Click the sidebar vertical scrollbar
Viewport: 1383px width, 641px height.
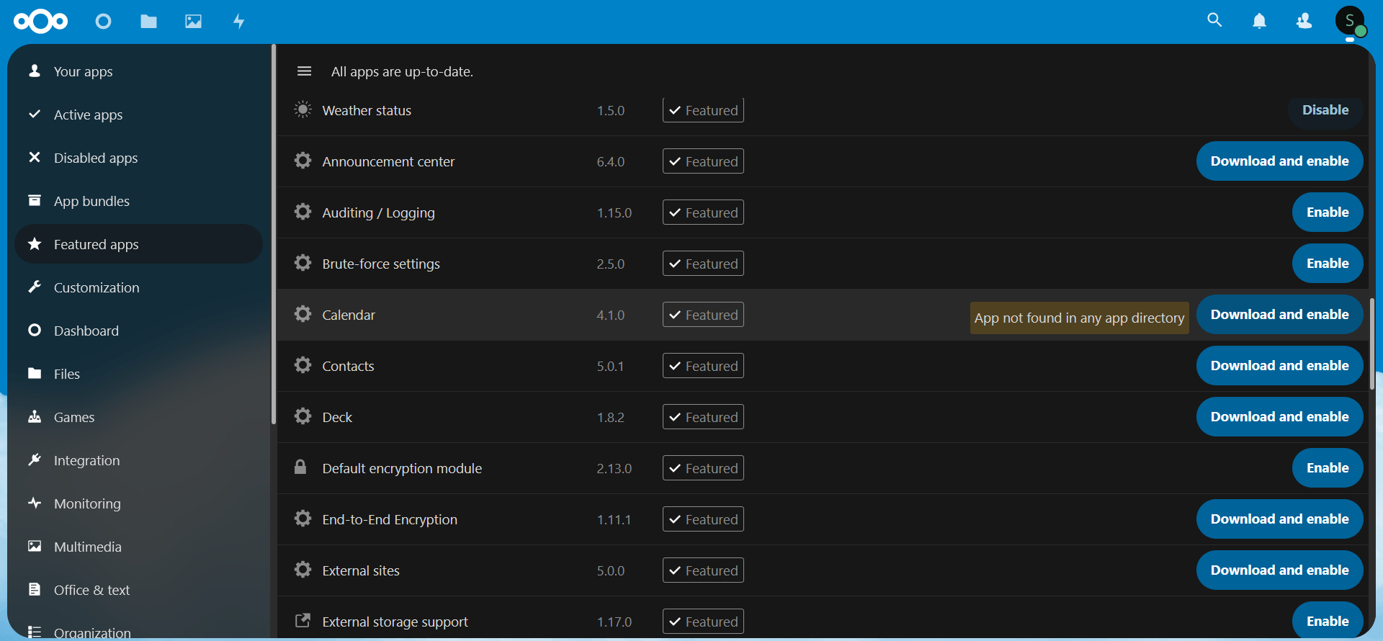pyautogui.click(x=273, y=235)
